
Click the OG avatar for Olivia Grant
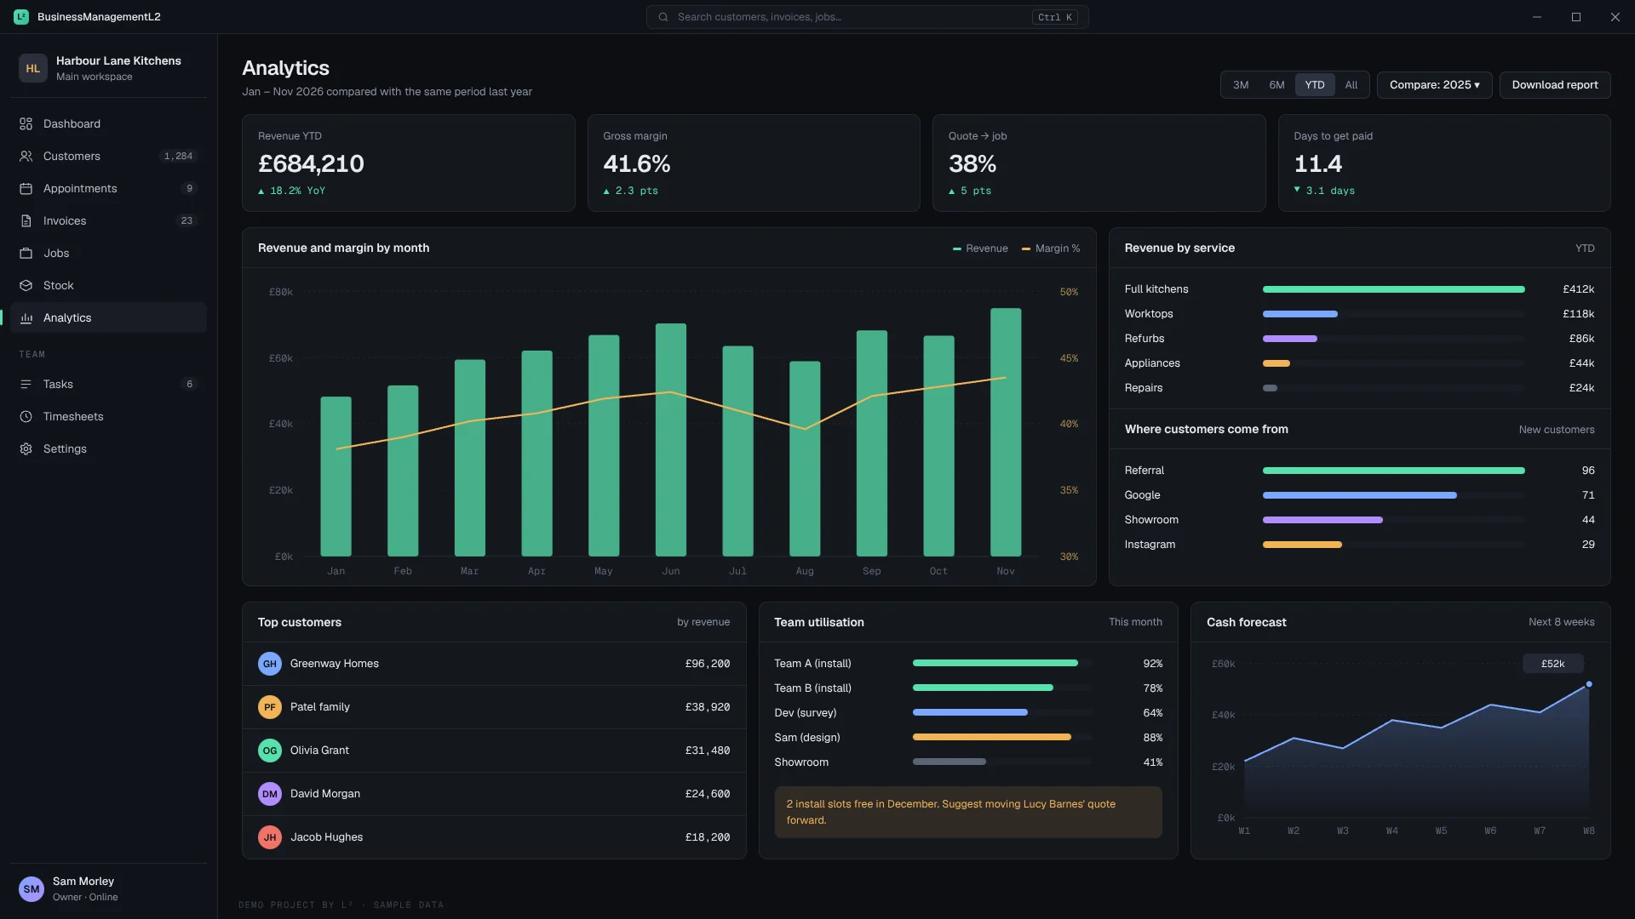pyautogui.click(x=270, y=751)
